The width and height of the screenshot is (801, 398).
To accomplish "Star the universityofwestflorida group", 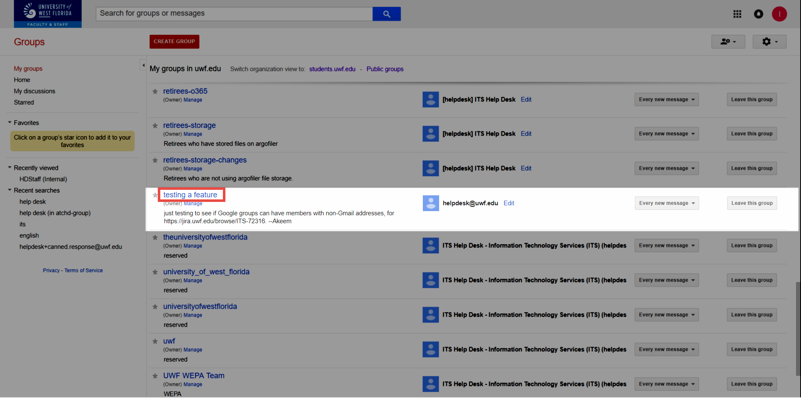I will [x=155, y=307].
